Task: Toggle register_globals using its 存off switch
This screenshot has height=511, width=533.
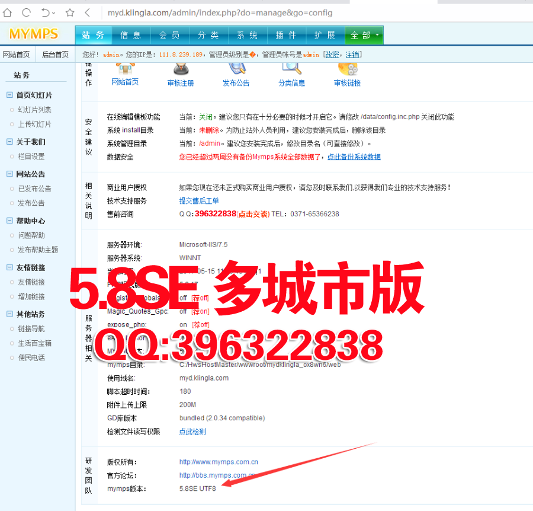Action: 199,297
